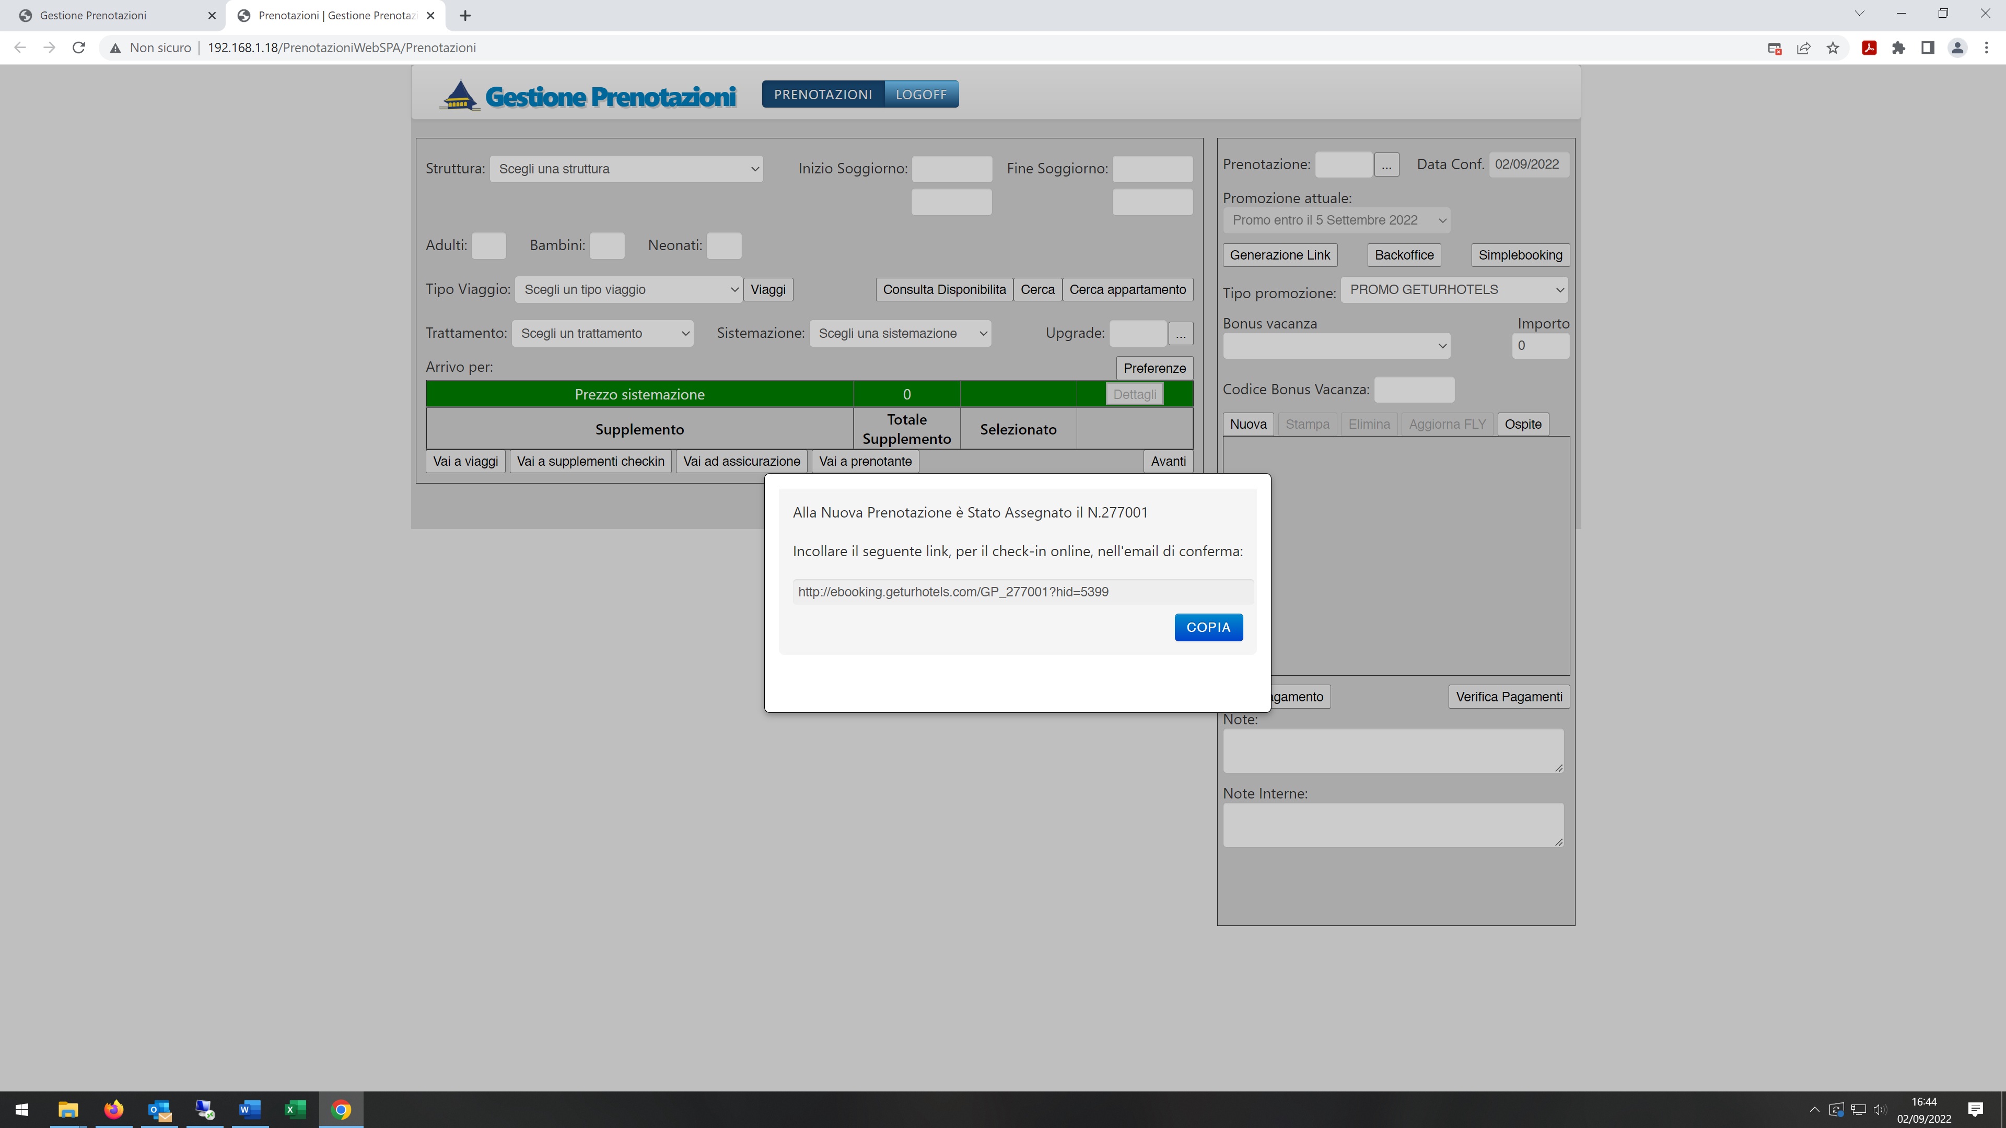Open the Adobe Acrobat extension icon

point(1868,48)
